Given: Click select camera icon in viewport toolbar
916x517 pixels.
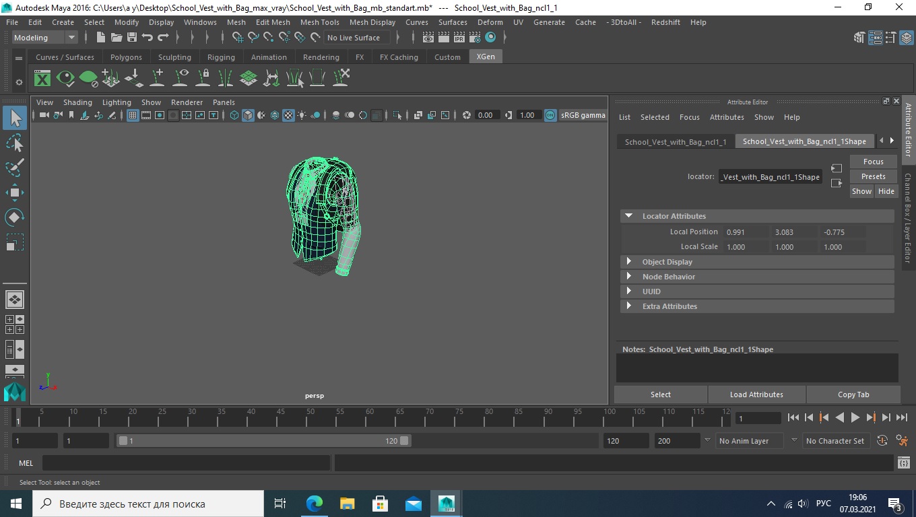Looking at the screenshot, I should (x=44, y=115).
